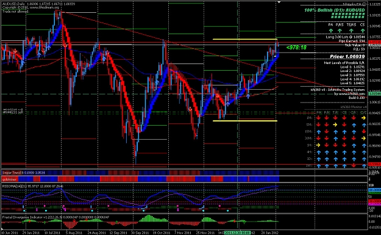Viewport: 381px width, 235px height.
Task: Click the '30 Sep 2011' date label
Action: point(140,233)
